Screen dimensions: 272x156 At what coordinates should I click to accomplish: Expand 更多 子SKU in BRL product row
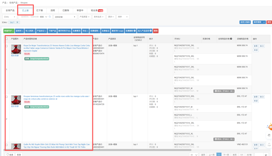(224, 139)
